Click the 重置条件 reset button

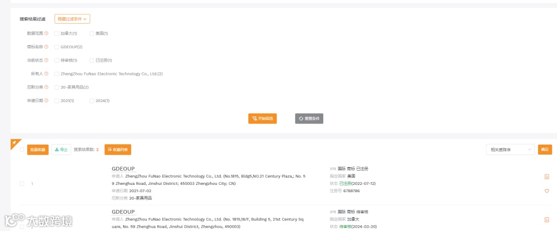309,118
